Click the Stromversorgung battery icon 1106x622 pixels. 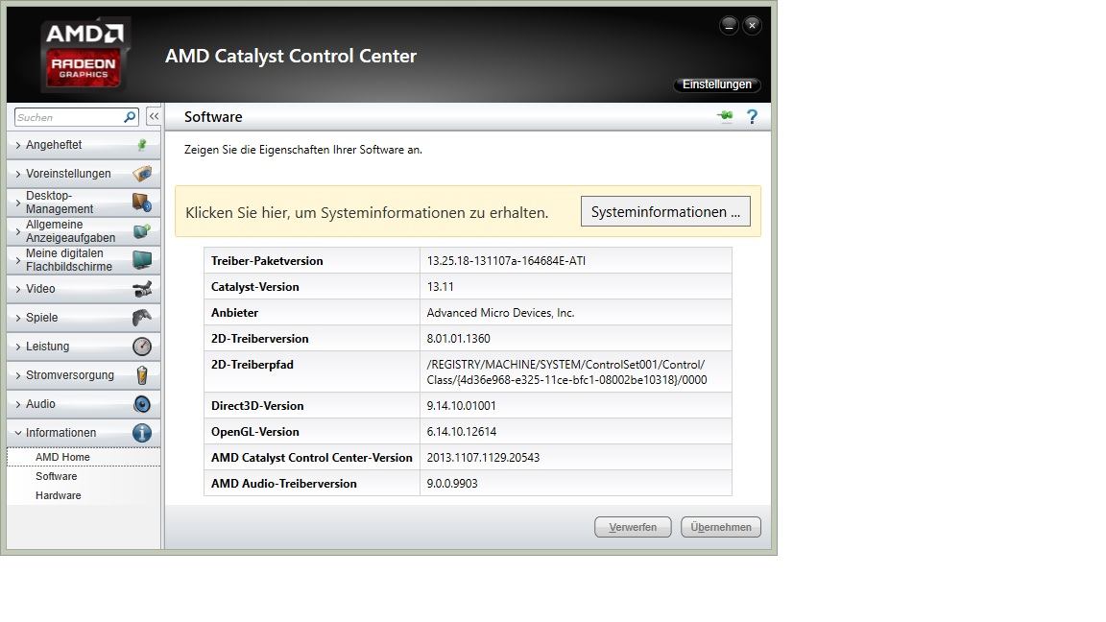pyautogui.click(x=142, y=375)
